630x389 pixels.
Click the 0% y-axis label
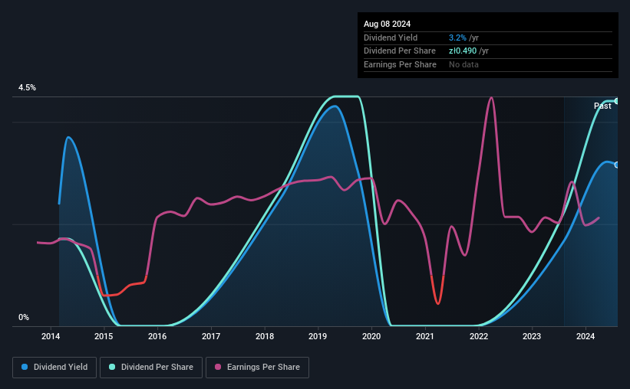(x=24, y=317)
